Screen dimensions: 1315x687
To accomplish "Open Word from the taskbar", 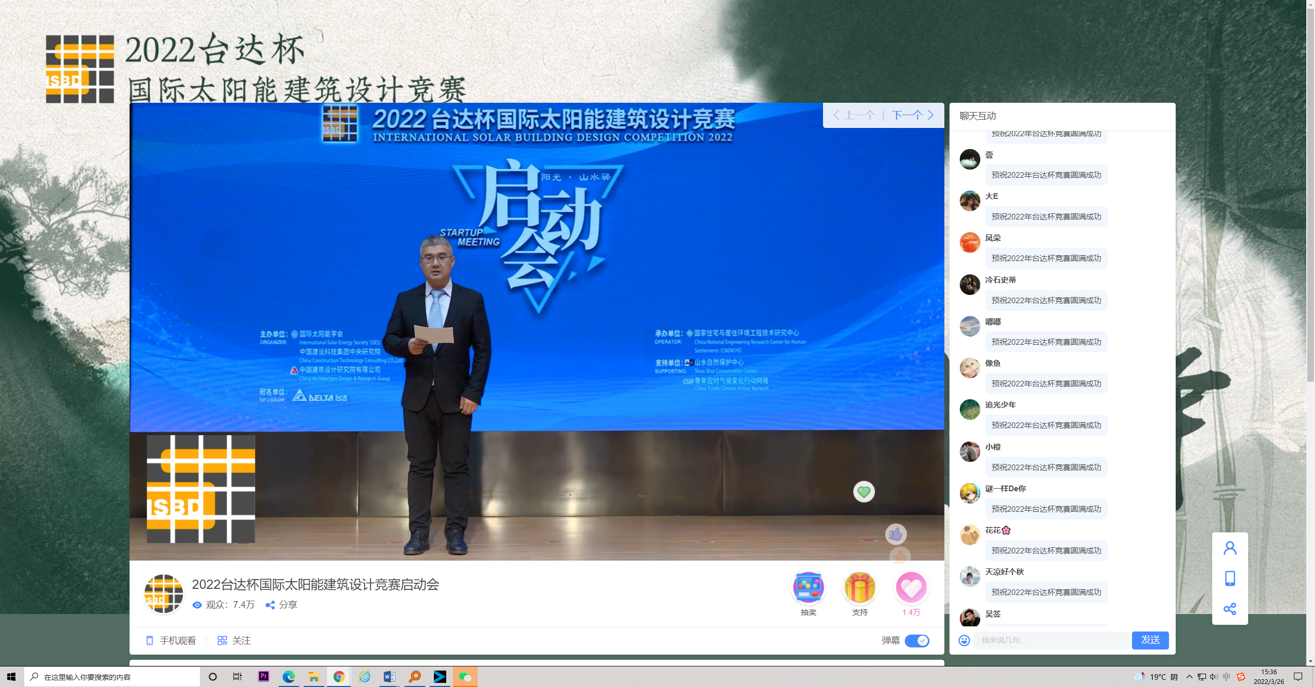I will tap(389, 677).
